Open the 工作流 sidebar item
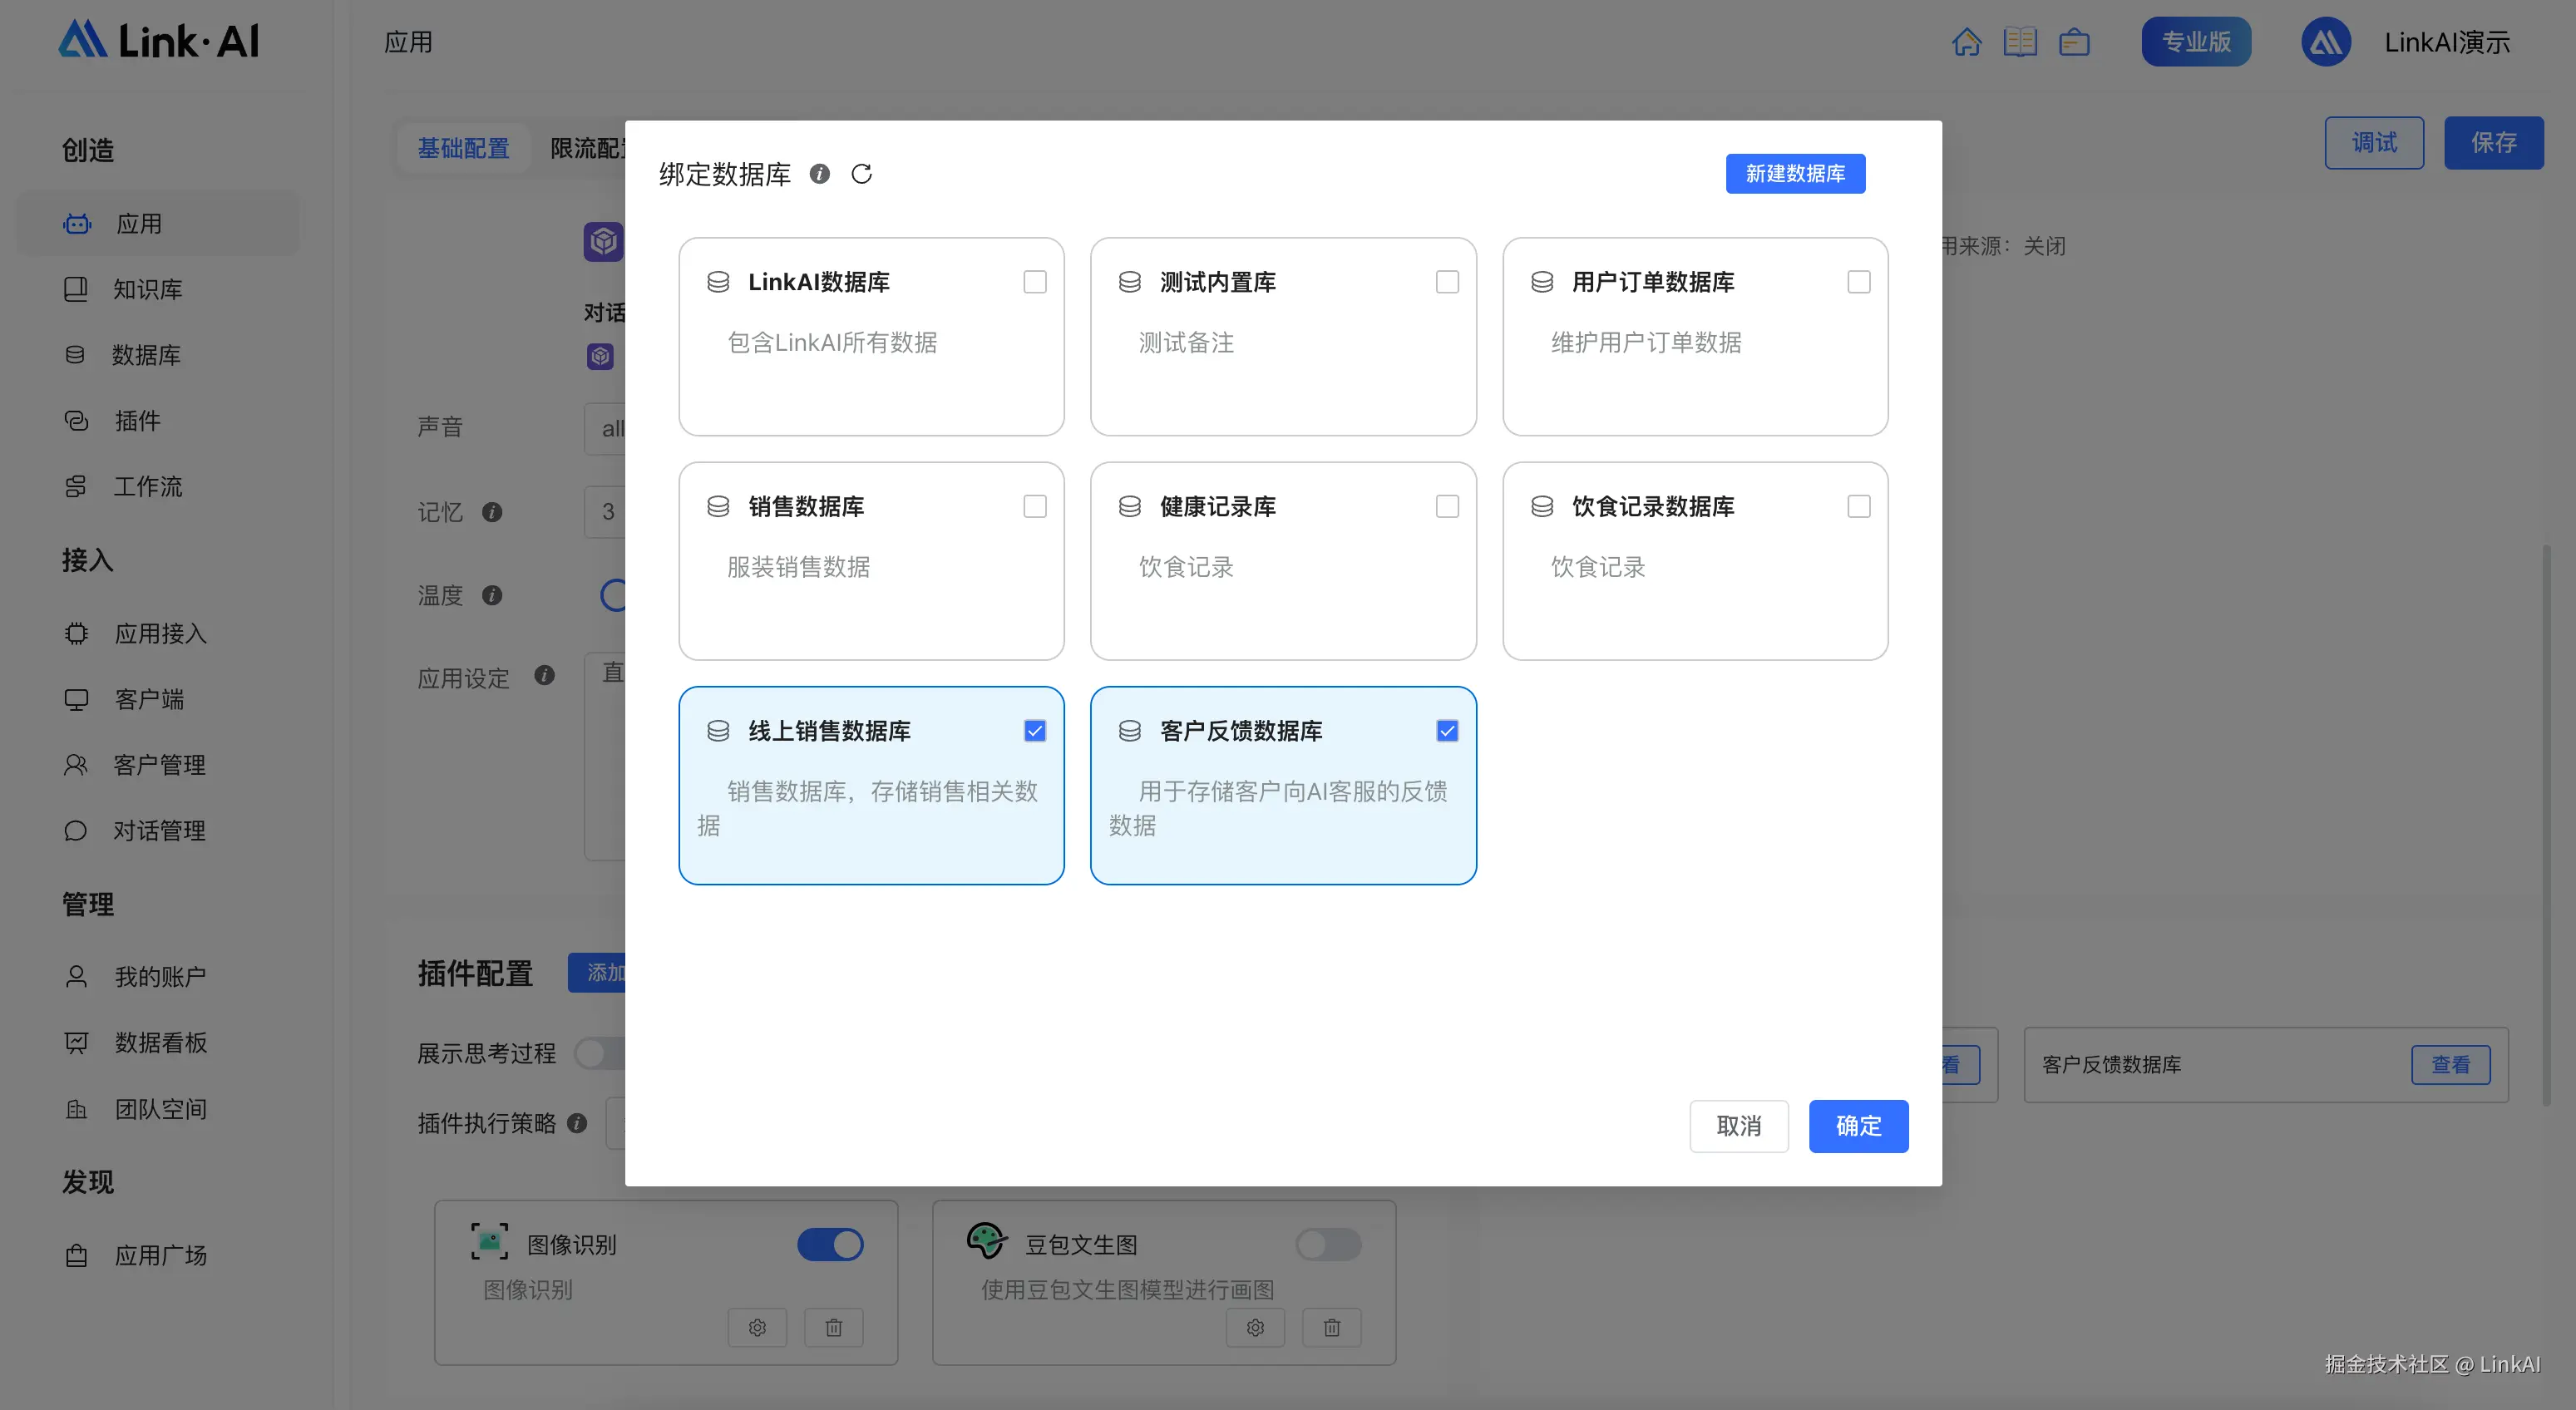The height and width of the screenshot is (1410, 2576). (148, 487)
